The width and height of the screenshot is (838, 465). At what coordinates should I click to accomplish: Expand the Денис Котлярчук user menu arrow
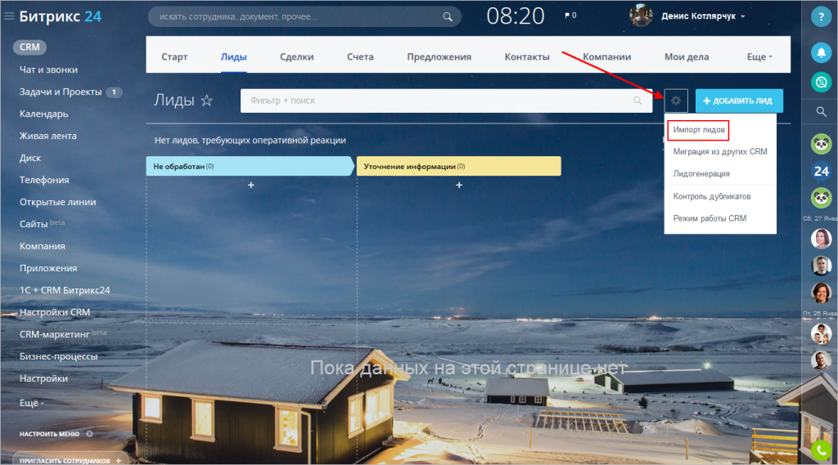(x=743, y=16)
